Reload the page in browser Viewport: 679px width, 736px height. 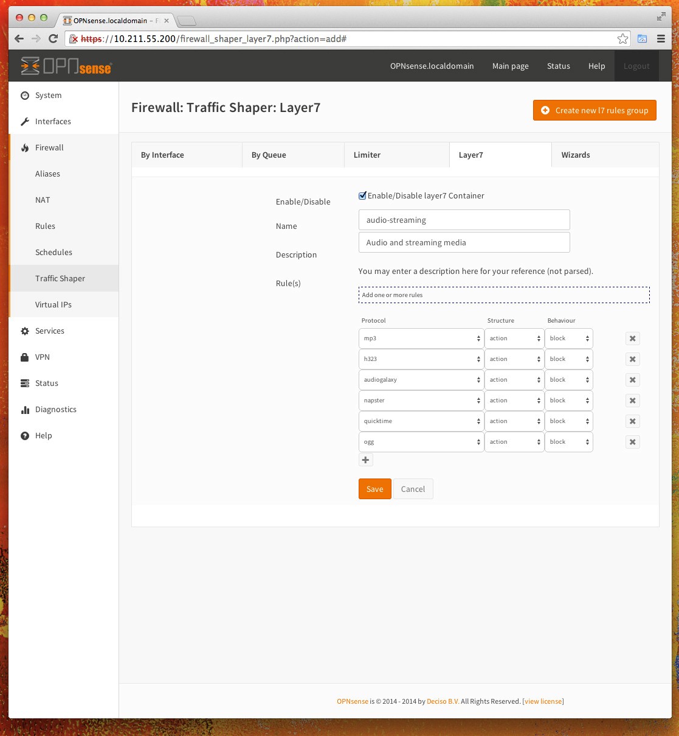pyautogui.click(x=53, y=39)
